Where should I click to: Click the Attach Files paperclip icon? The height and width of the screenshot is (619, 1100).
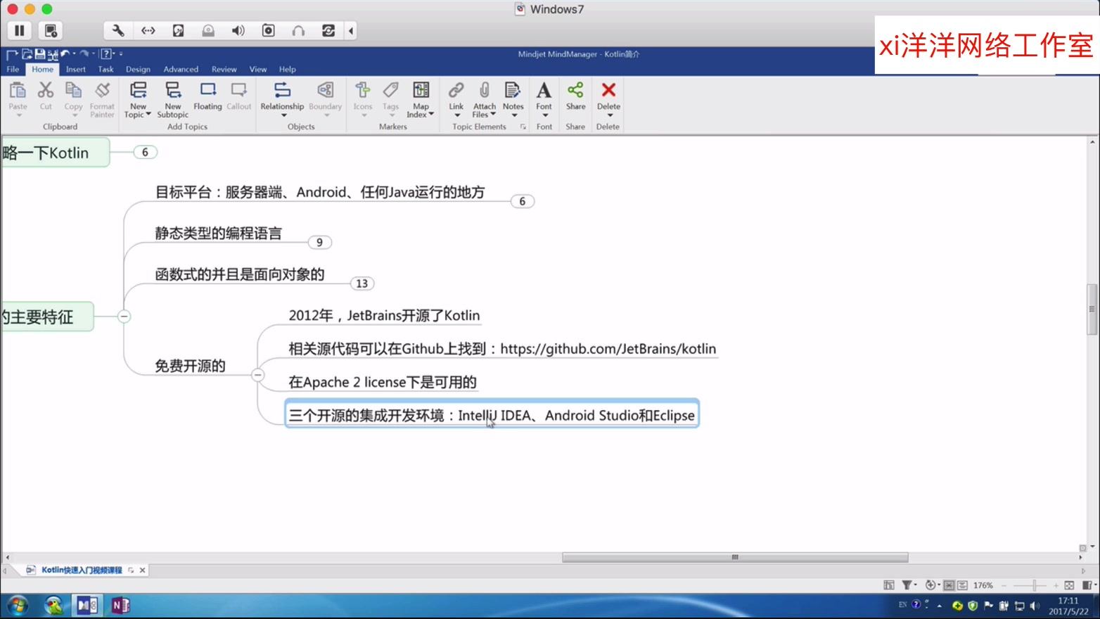tap(485, 89)
